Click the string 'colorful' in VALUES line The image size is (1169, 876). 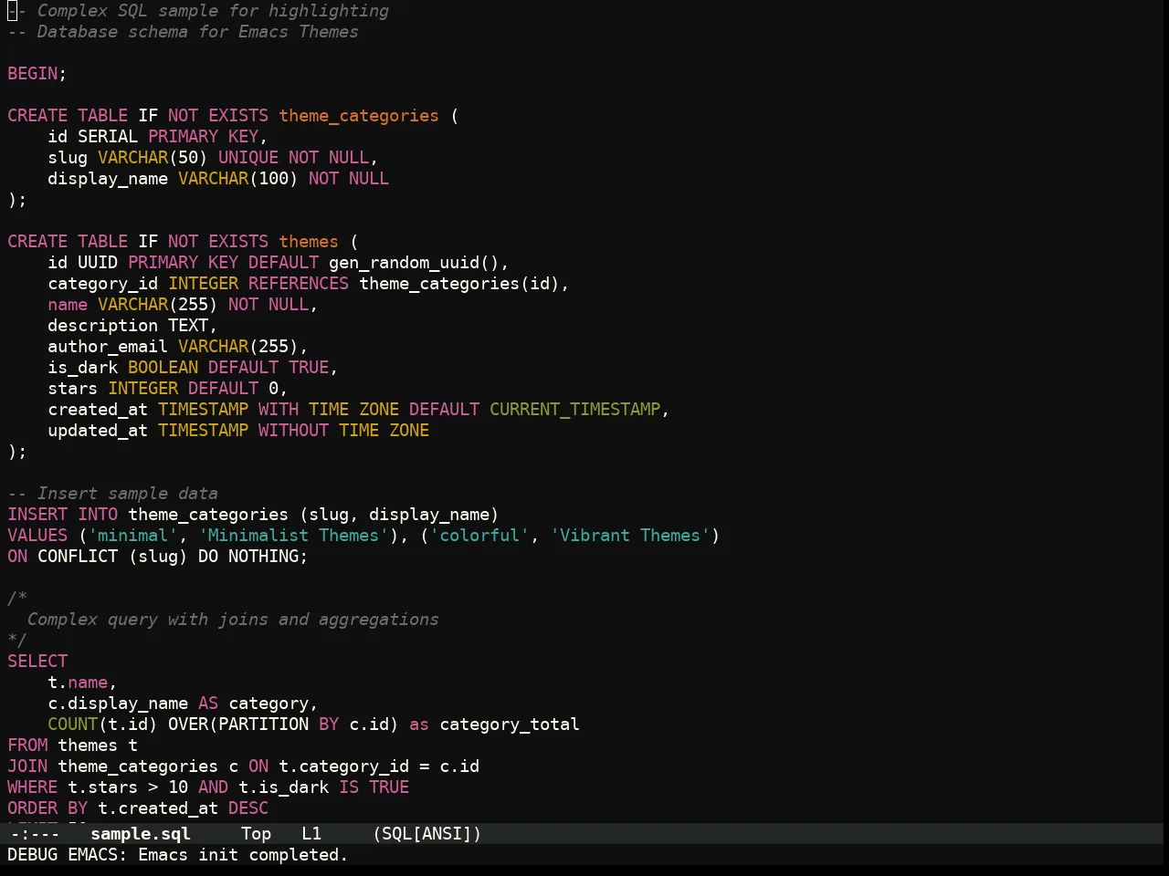(x=479, y=536)
